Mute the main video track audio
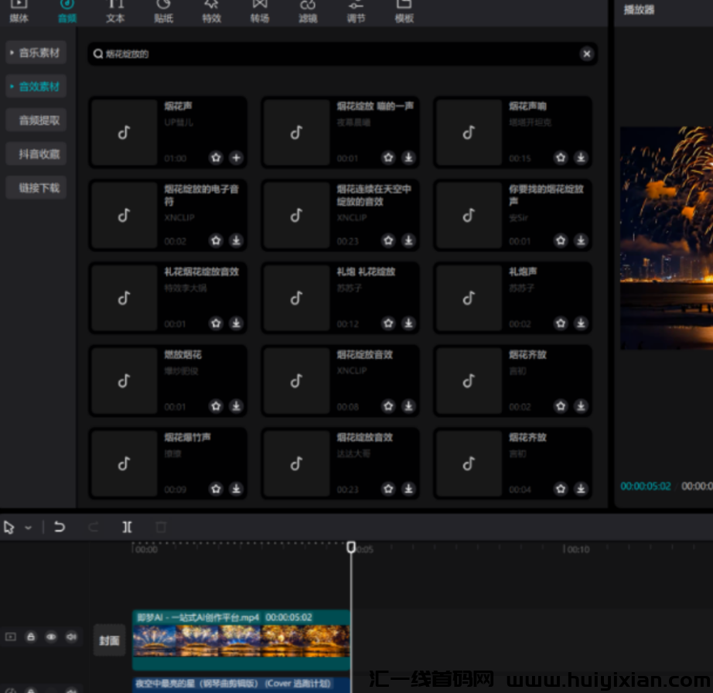The width and height of the screenshot is (713, 693). click(71, 637)
